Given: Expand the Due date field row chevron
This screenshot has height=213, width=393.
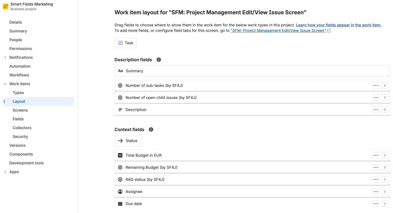Looking at the screenshot, I should (x=385, y=204).
